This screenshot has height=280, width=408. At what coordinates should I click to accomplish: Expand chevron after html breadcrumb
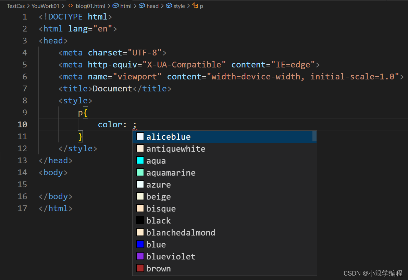[x=135, y=6]
